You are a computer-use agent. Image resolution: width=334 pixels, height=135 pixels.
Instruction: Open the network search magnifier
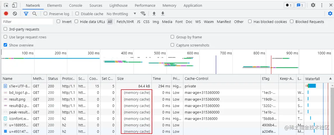pos(34,13)
